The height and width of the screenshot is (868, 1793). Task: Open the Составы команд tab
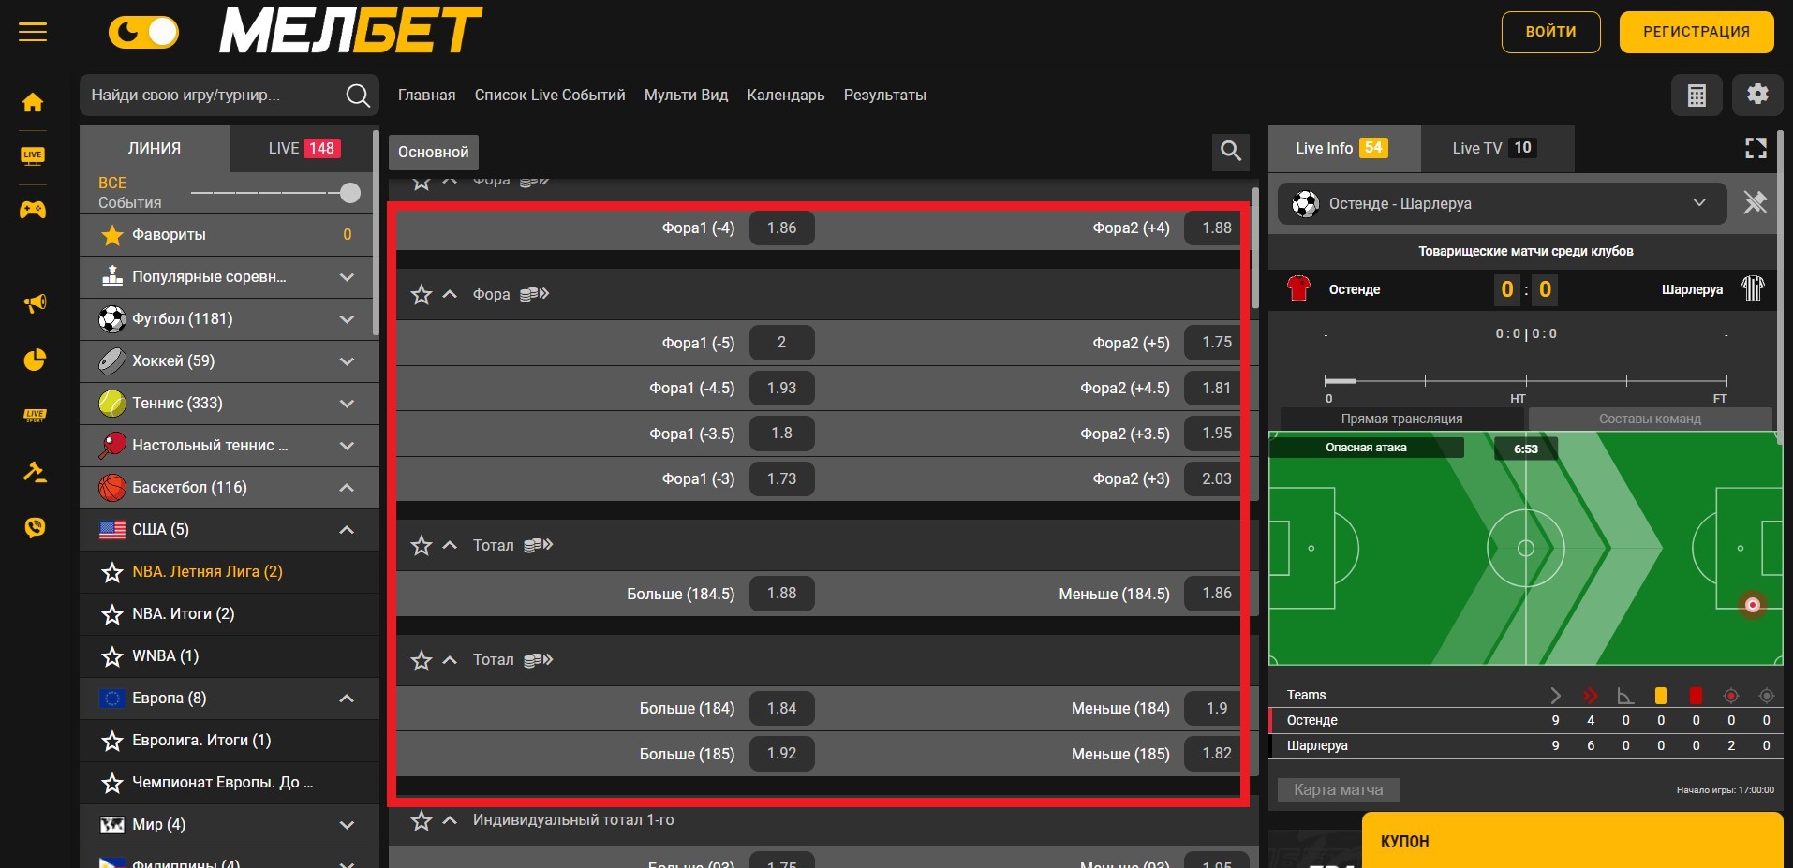[x=1650, y=419]
